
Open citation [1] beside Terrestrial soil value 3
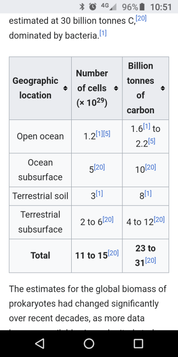(99, 194)
